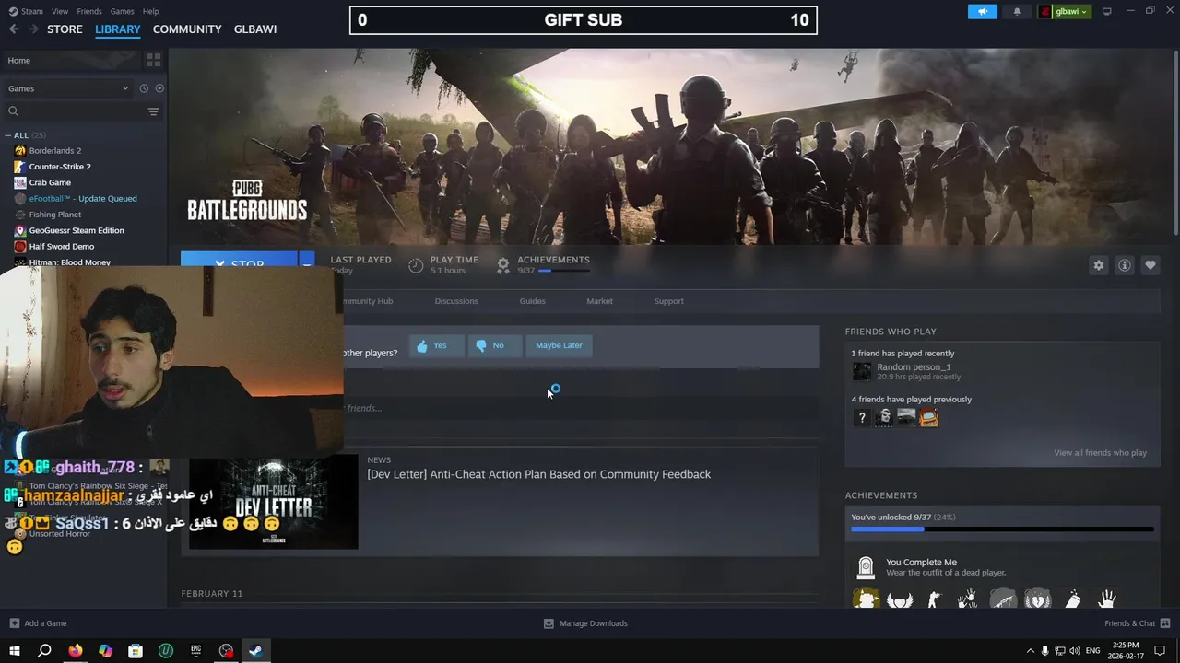Open dropdown arrow beside Stop button
The height and width of the screenshot is (663, 1180).
[x=306, y=261]
